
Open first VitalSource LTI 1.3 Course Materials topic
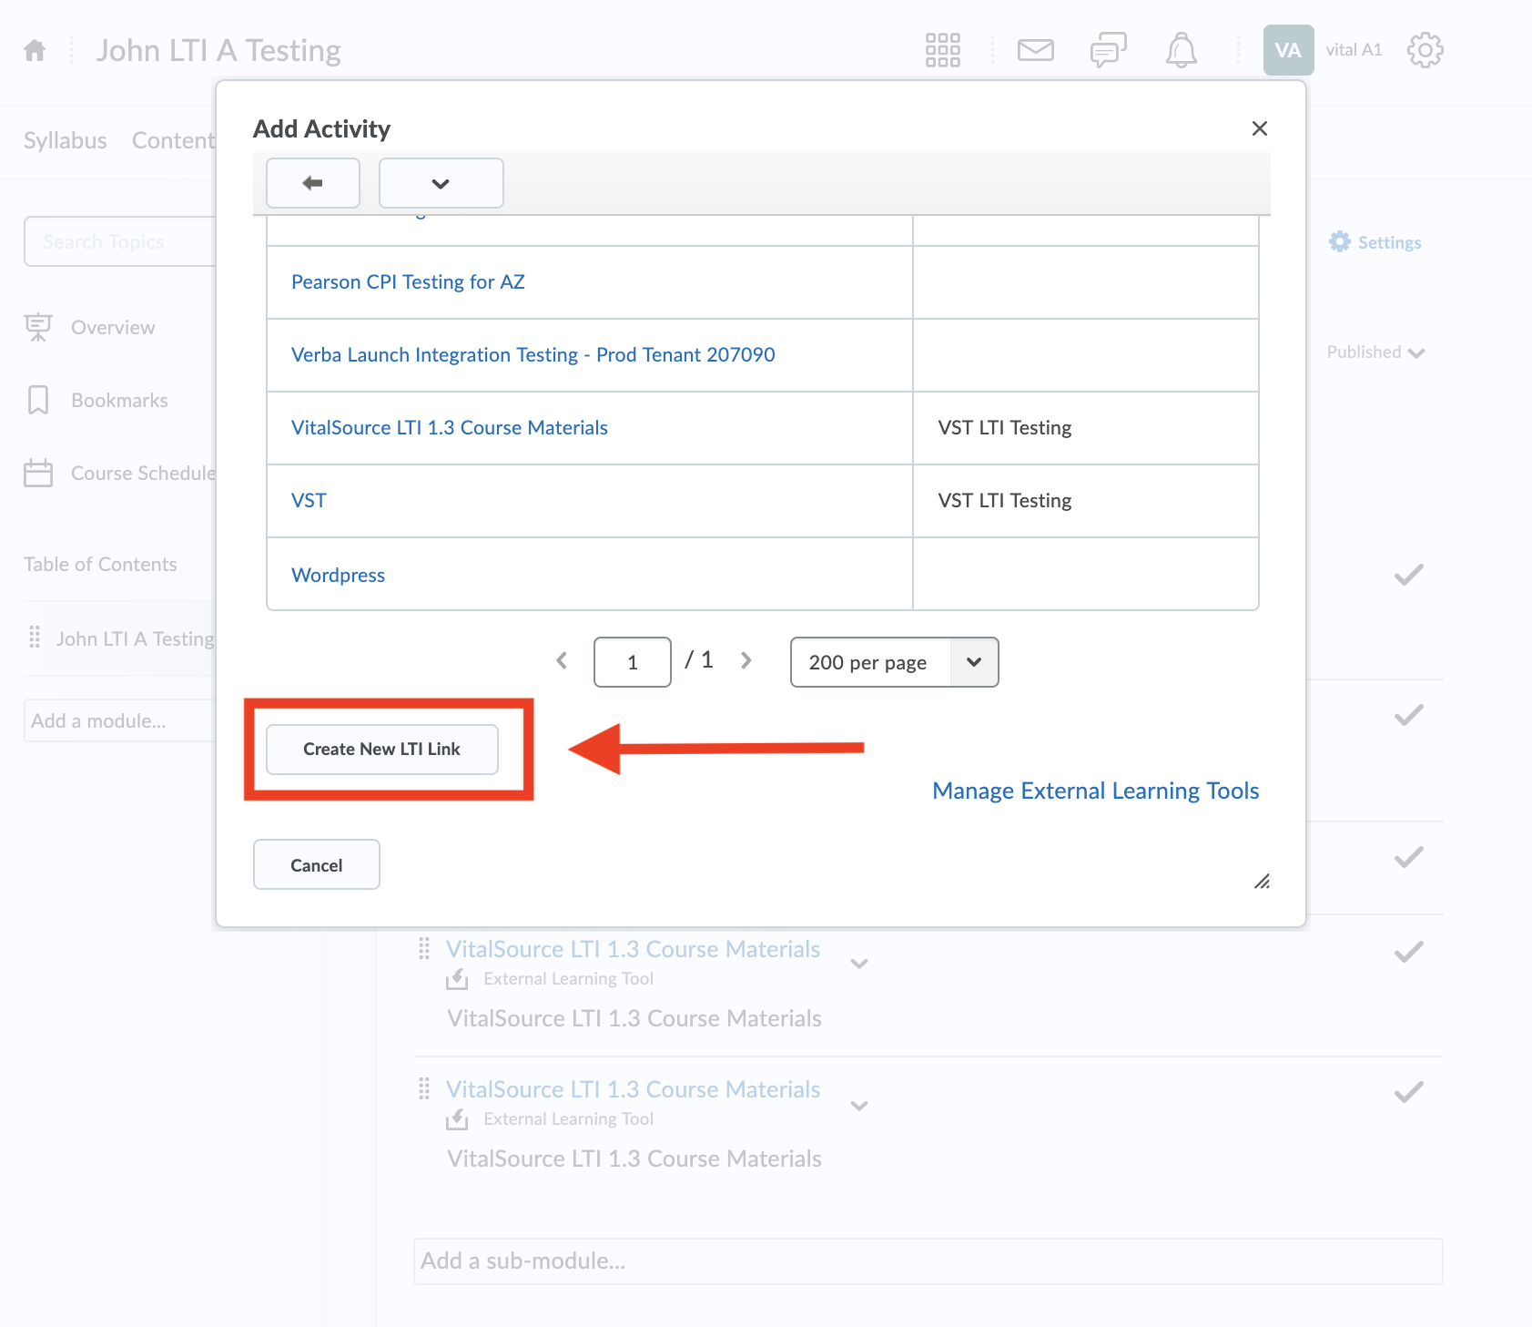[x=633, y=949]
